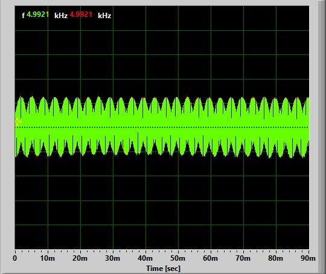Select the red 4.9921 frequency readout
326x274 pixels.
[81, 14]
